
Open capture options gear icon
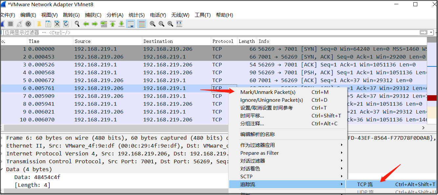point(28,24)
